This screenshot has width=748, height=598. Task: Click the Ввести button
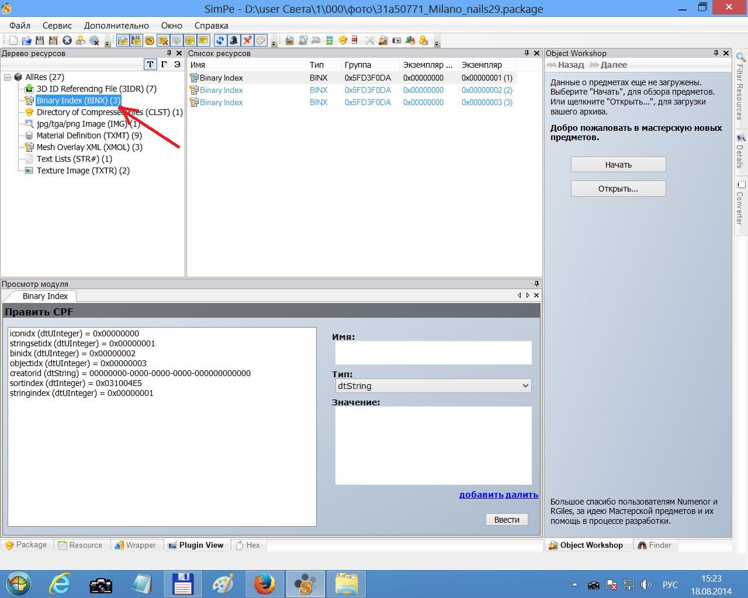[x=507, y=520]
